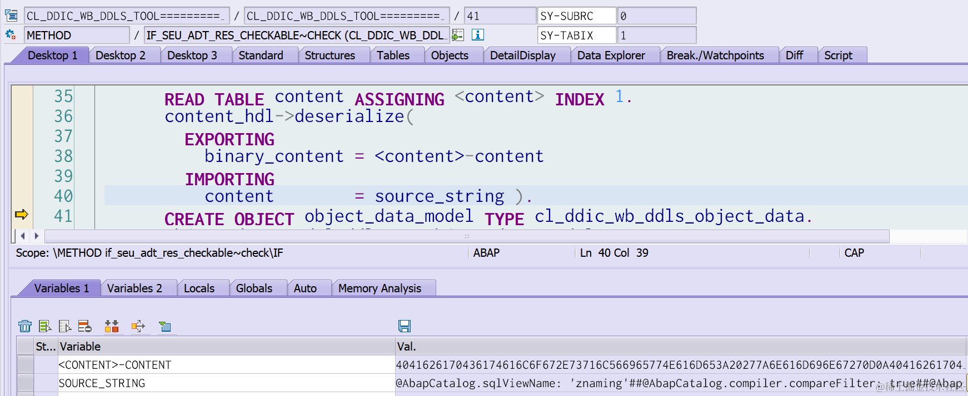Select the Variables 1 tab
The image size is (968, 396).
62,288
